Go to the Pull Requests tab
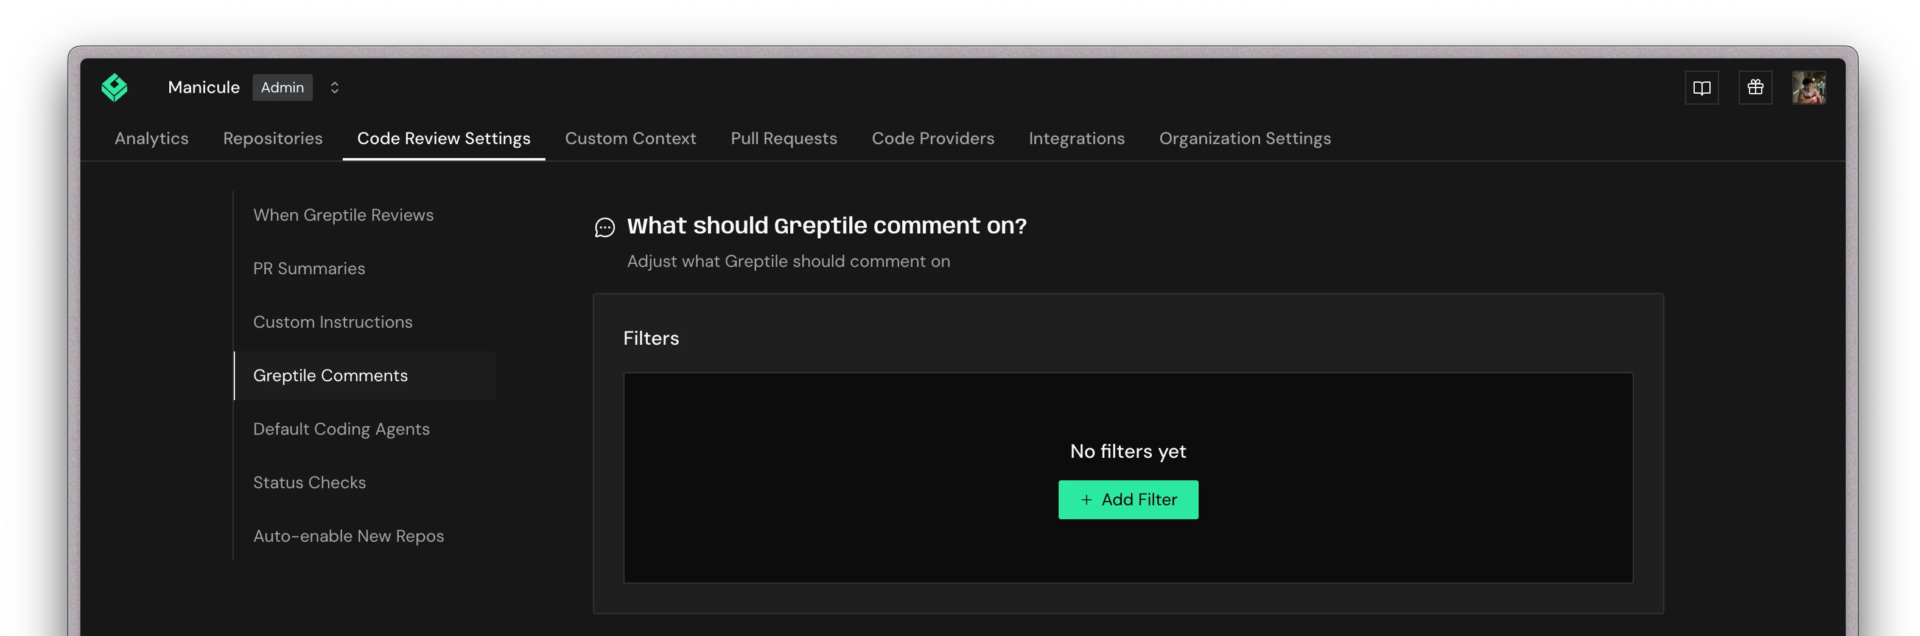The image size is (1920, 636). (x=783, y=139)
